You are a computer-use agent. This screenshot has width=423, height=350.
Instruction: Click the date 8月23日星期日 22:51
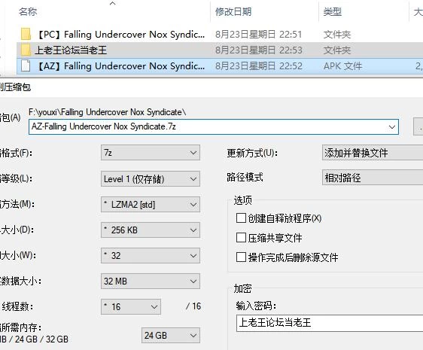click(x=258, y=35)
